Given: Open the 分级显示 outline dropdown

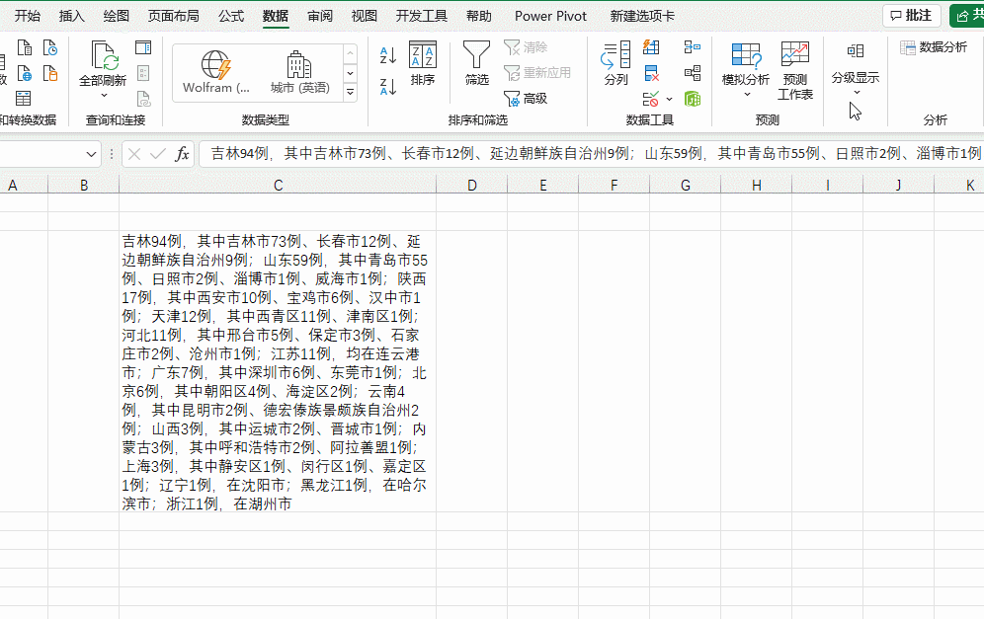Looking at the screenshot, I should click(856, 92).
